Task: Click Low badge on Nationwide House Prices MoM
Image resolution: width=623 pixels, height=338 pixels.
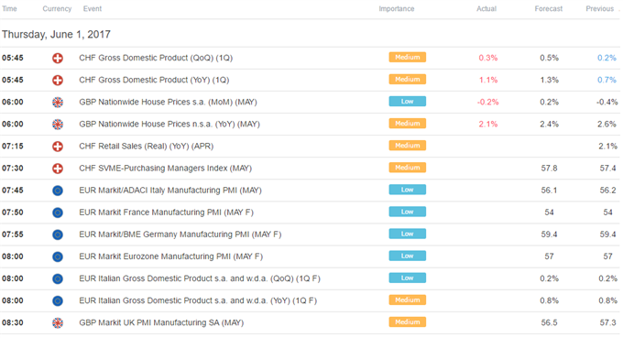Action: coord(408,102)
